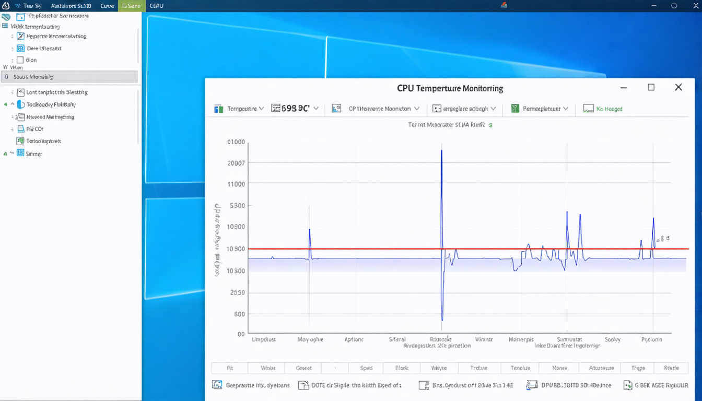The width and height of the screenshot is (702, 401).
Task: Click the blue icon of the 'Sahmer' row
Action: (20, 153)
